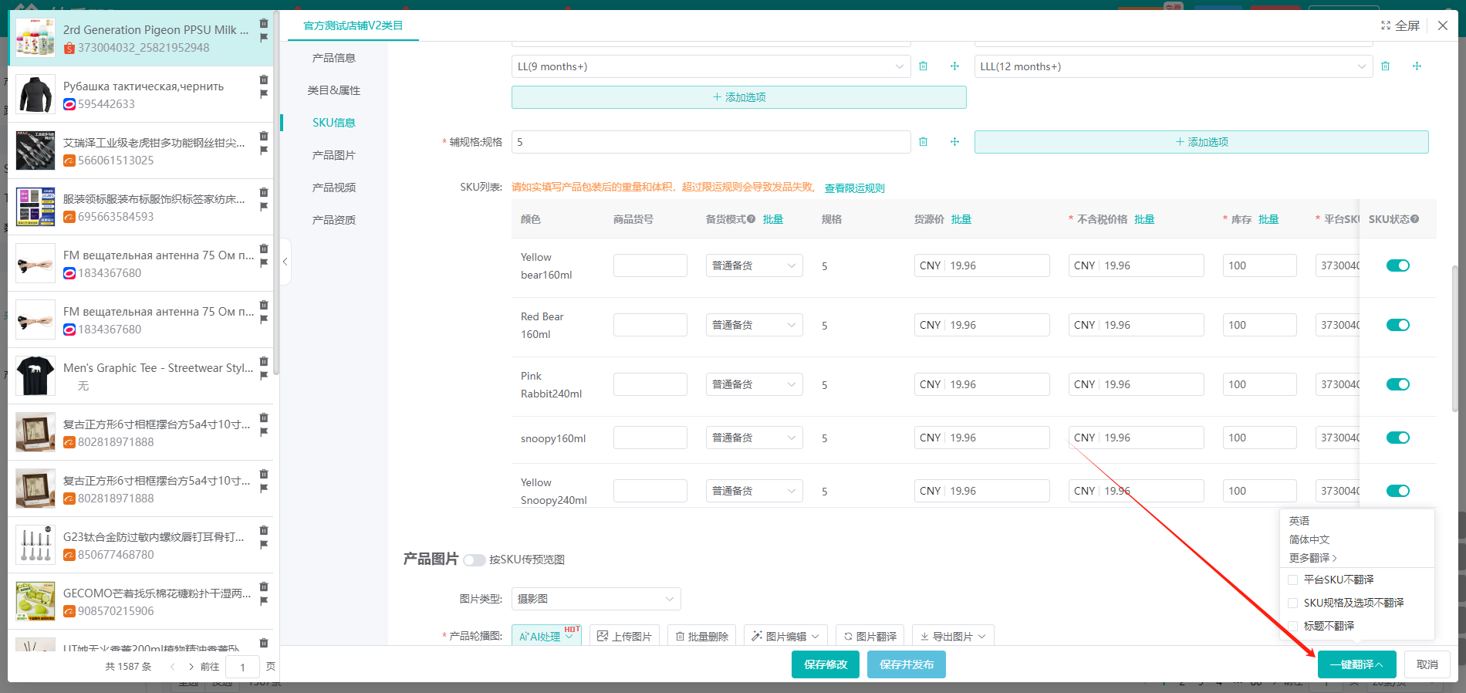Select 简体中文 translation option
This screenshot has height=693, width=1466.
(x=1309, y=539)
